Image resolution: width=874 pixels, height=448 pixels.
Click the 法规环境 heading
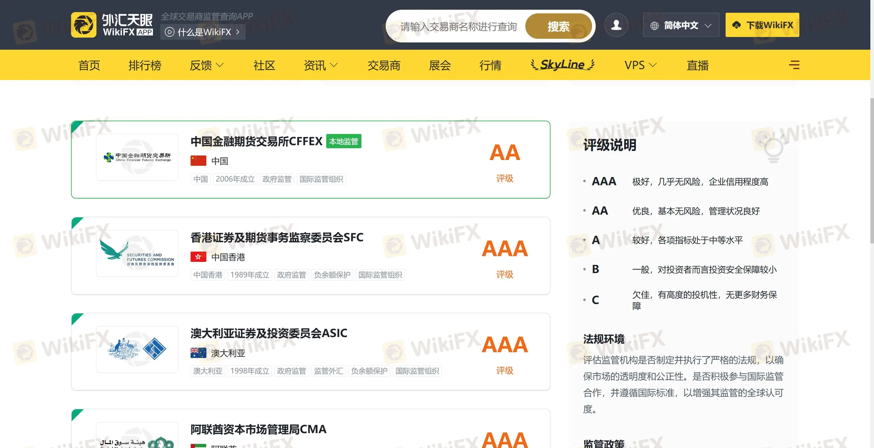604,339
